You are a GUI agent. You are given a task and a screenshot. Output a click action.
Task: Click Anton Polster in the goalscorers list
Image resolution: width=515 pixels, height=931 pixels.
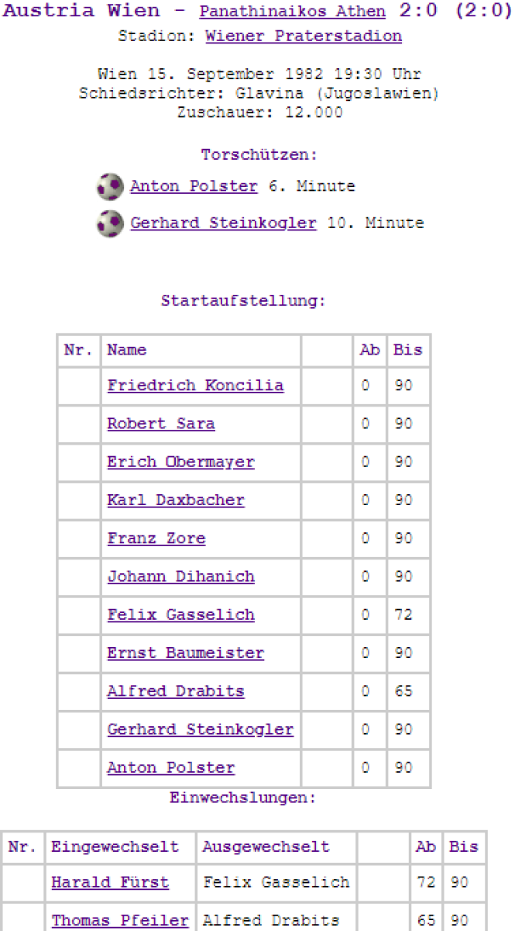click(x=194, y=187)
